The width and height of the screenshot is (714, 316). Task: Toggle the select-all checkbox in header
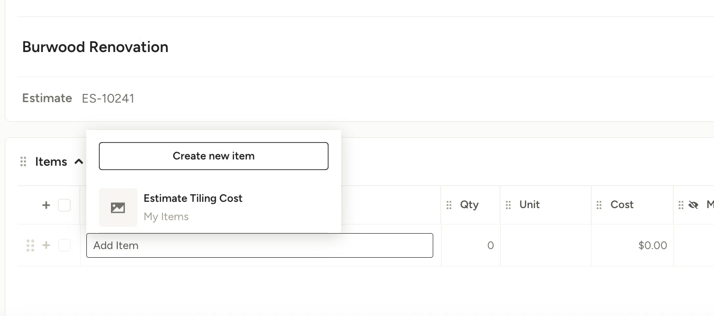click(64, 205)
